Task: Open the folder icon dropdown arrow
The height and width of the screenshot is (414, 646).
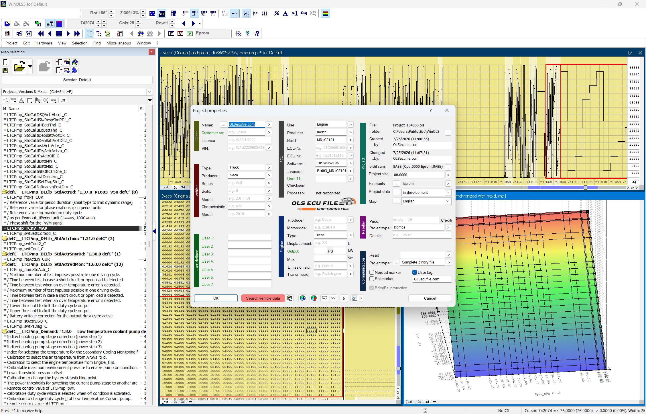Action: click(30, 67)
